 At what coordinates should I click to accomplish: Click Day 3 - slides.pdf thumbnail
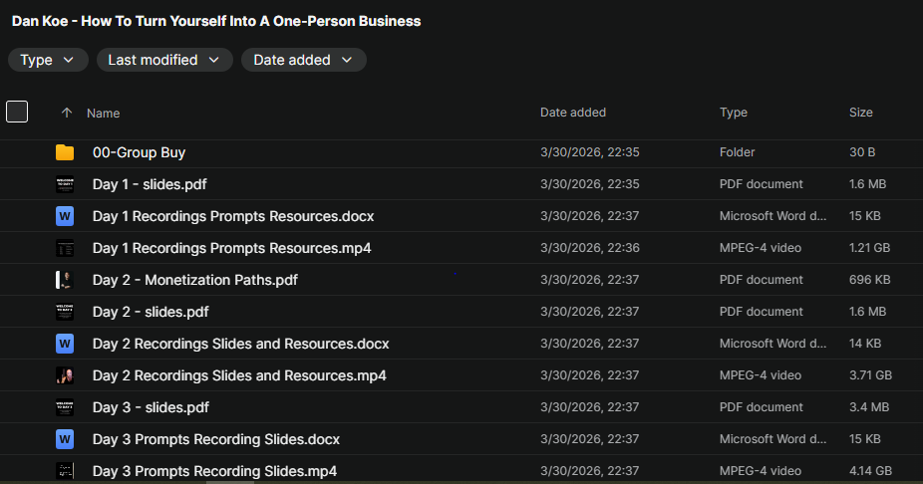click(x=65, y=407)
